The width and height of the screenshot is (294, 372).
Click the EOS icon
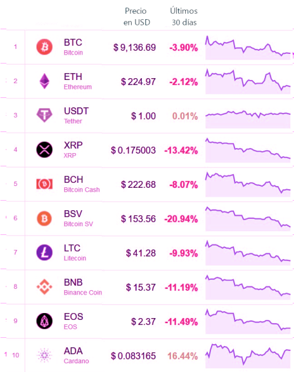(x=45, y=321)
